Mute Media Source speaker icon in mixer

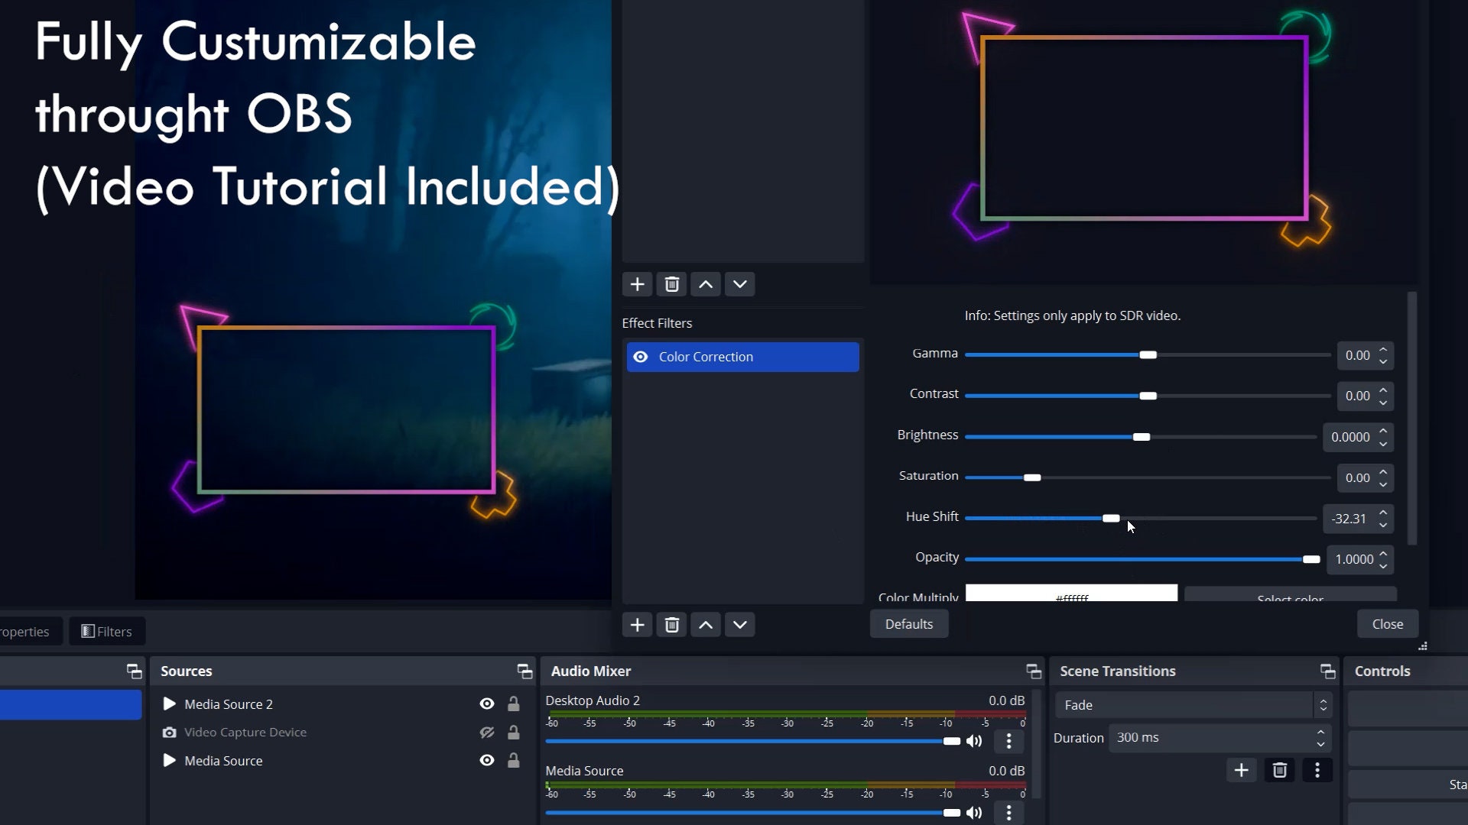[974, 812]
